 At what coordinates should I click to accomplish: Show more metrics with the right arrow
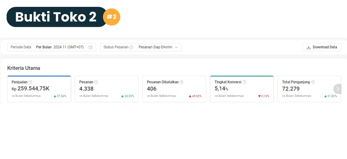click(x=338, y=89)
